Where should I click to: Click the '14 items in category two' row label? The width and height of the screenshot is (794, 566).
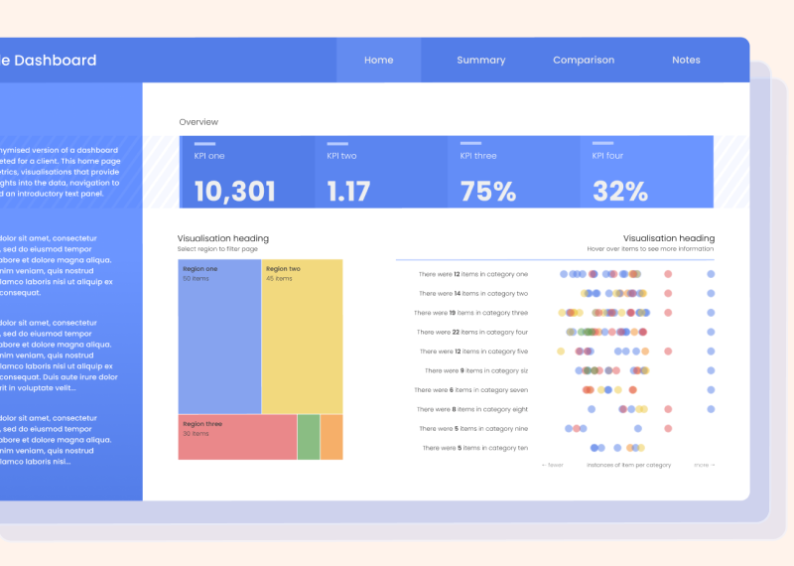pyautogui.click(x=473, y=293)
